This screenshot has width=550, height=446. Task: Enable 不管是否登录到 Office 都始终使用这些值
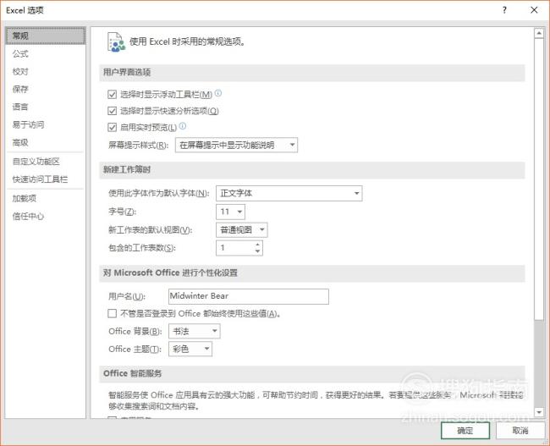[112, 313]
